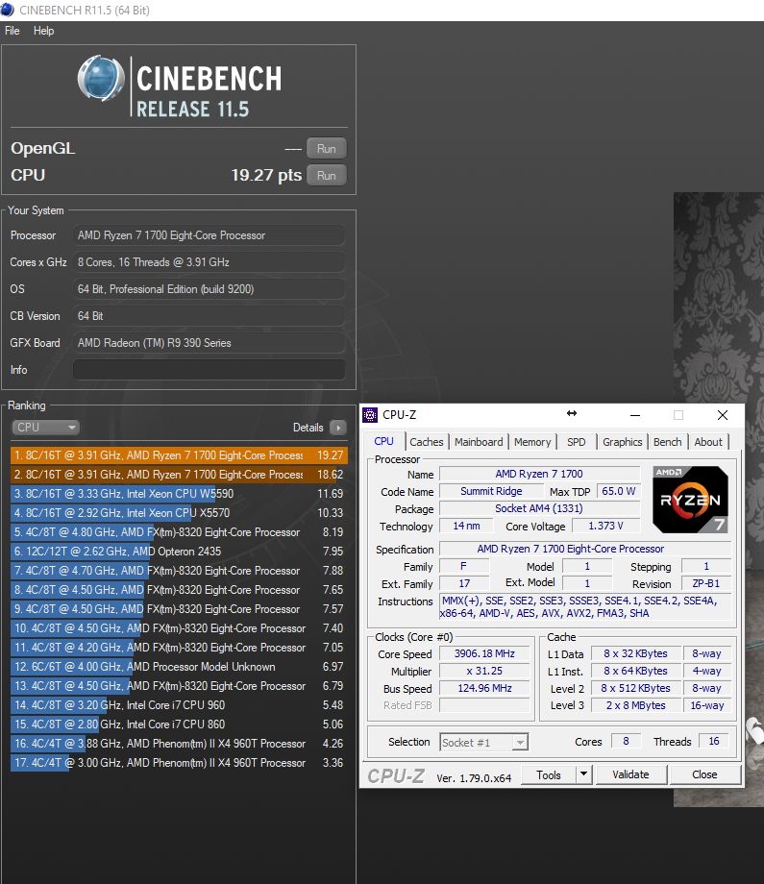Click the GFX Board value field

point(209,343)
